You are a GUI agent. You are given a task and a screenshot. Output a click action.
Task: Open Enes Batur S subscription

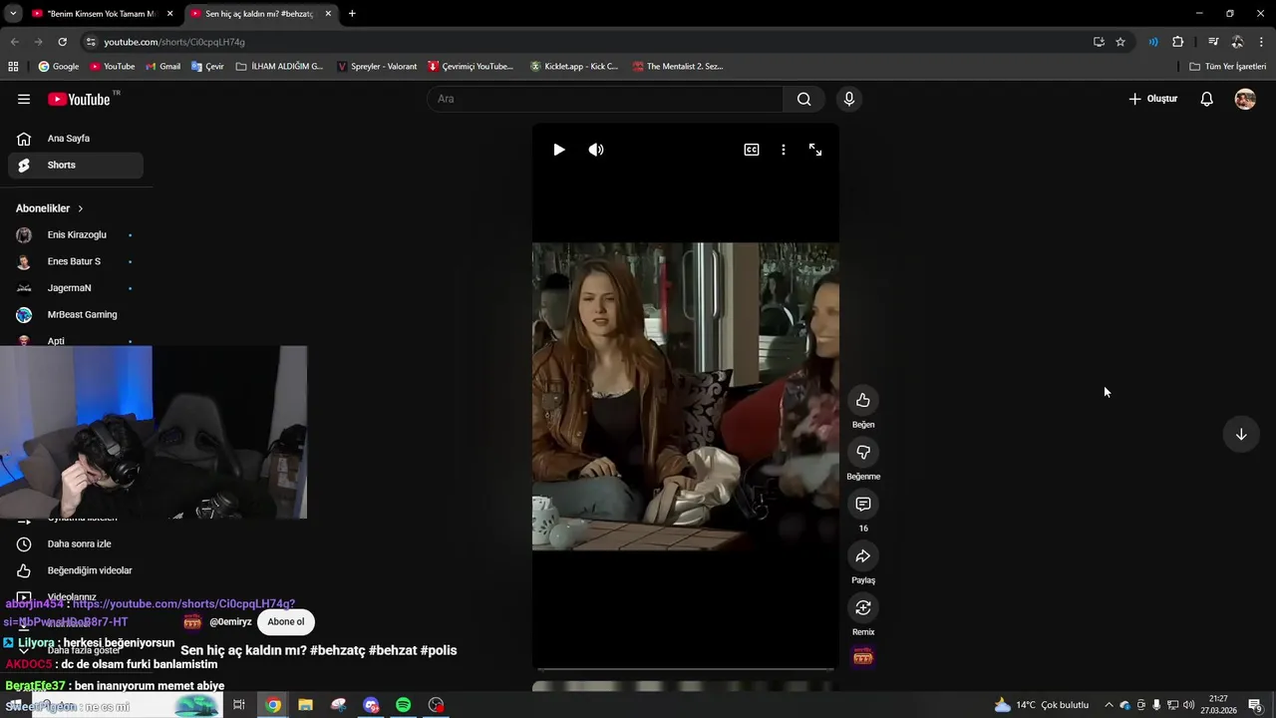coord(76,261)
